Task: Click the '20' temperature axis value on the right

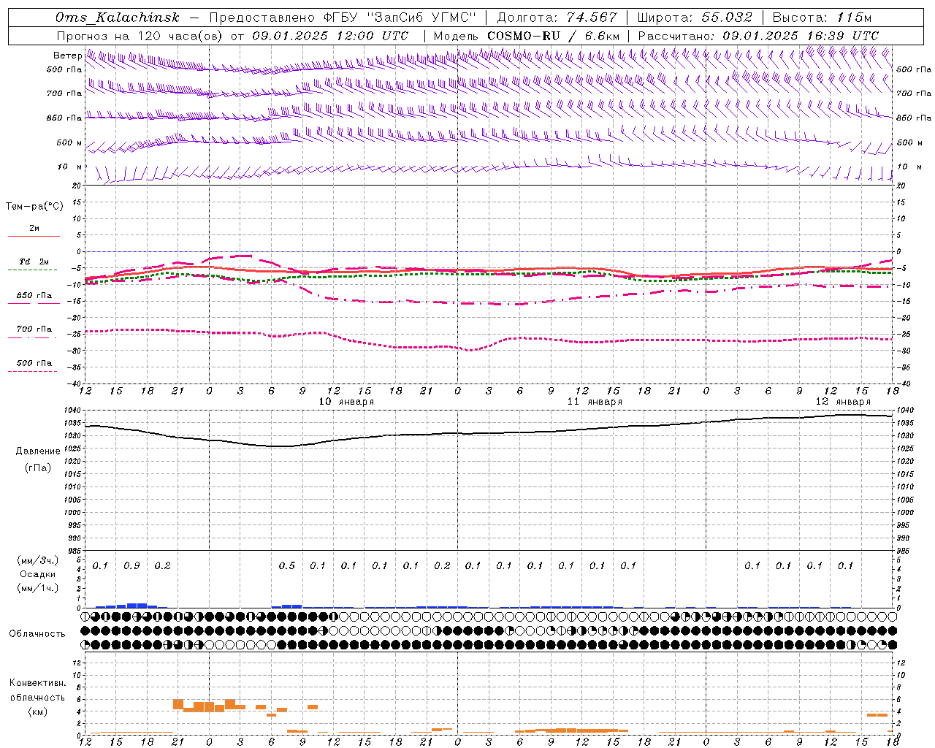Action: click(901, 186)
